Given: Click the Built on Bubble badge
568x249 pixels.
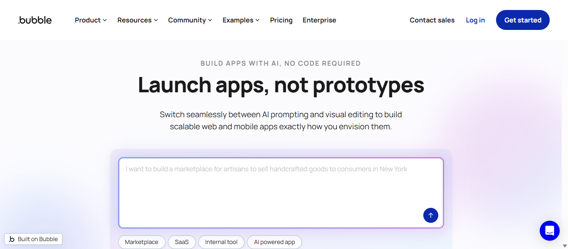Looking at the screenshot, I should 33,239.
